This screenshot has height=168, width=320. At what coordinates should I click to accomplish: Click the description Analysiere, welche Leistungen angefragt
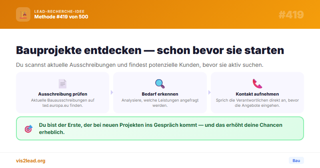click(160, 103)
